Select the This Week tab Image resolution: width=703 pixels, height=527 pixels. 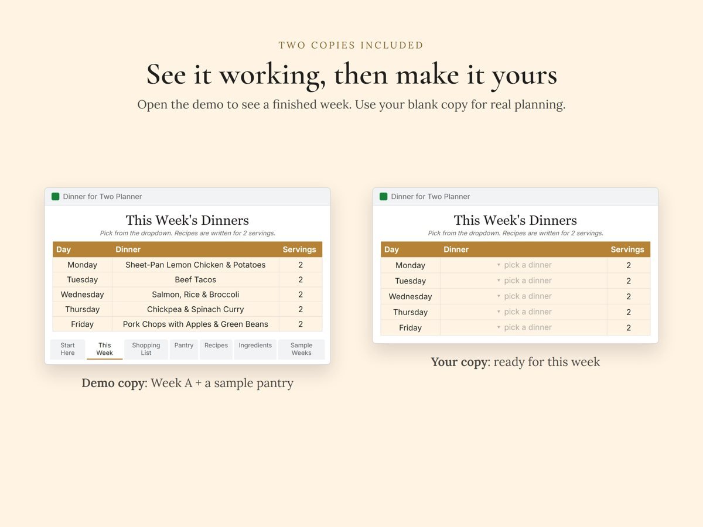click(104, 349)
